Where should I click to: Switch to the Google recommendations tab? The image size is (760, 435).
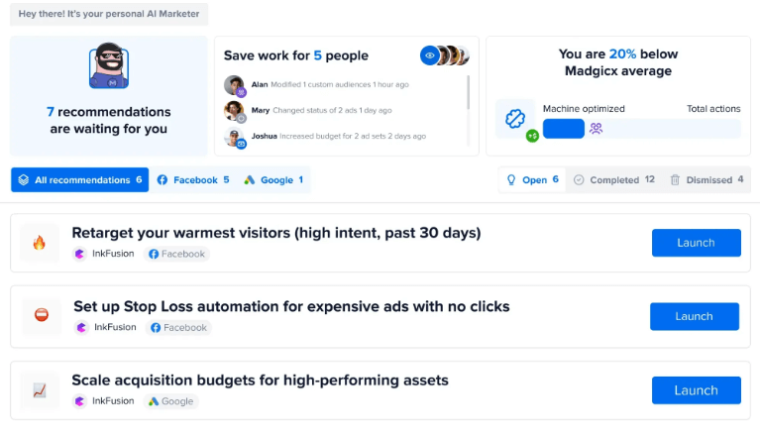tap(273, 180)
